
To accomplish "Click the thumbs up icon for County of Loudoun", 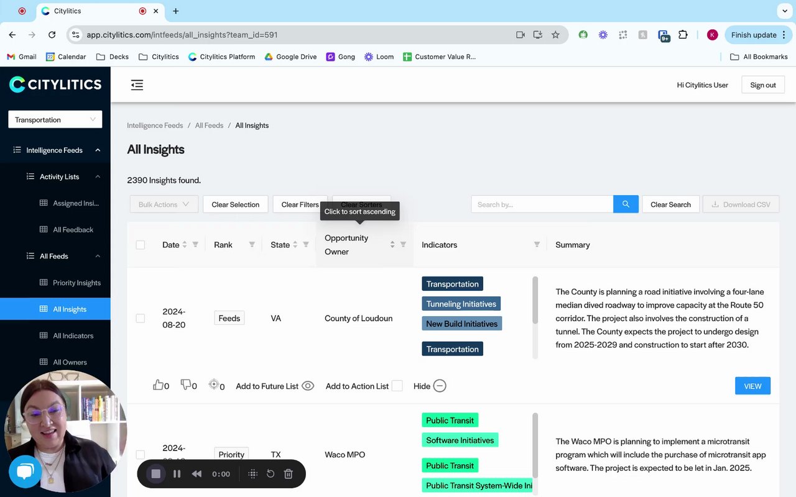I will [158, 385].
